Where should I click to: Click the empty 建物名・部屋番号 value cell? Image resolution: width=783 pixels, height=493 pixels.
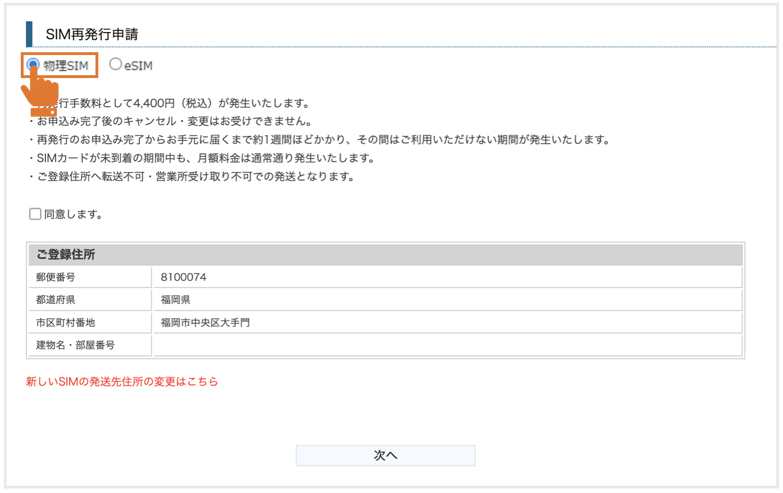click(447, 345)
